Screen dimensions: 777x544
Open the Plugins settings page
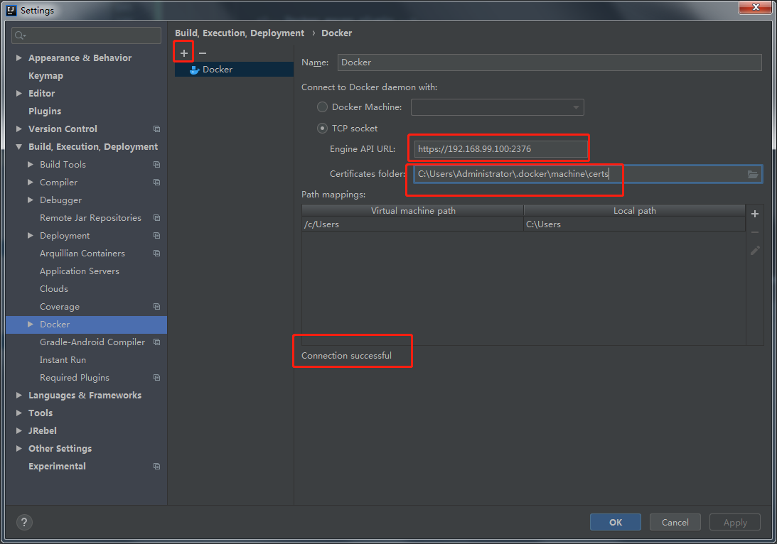click(45, 111)
